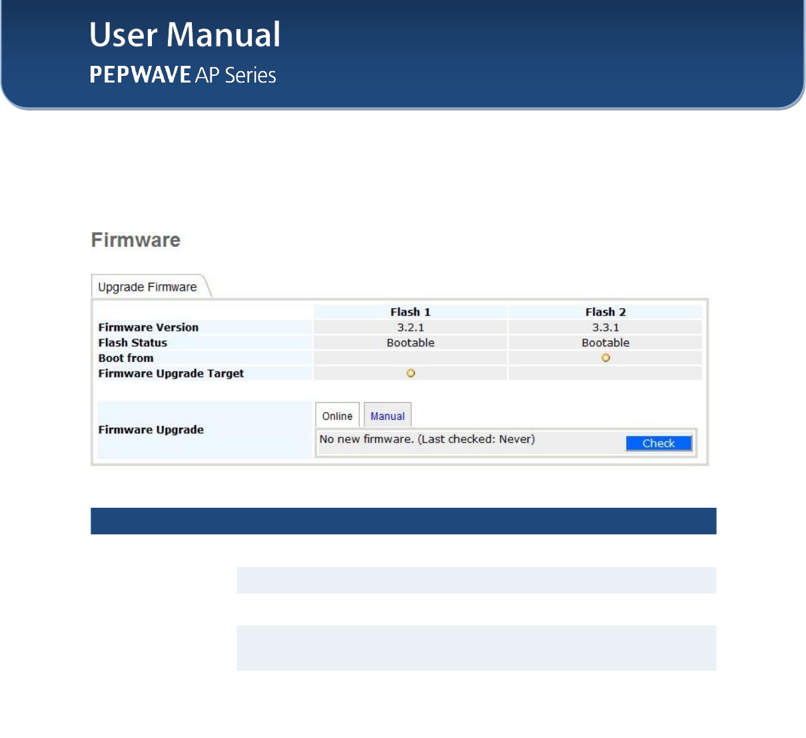
Task: Click the Flash Status row label
Action: pos(133,343)
